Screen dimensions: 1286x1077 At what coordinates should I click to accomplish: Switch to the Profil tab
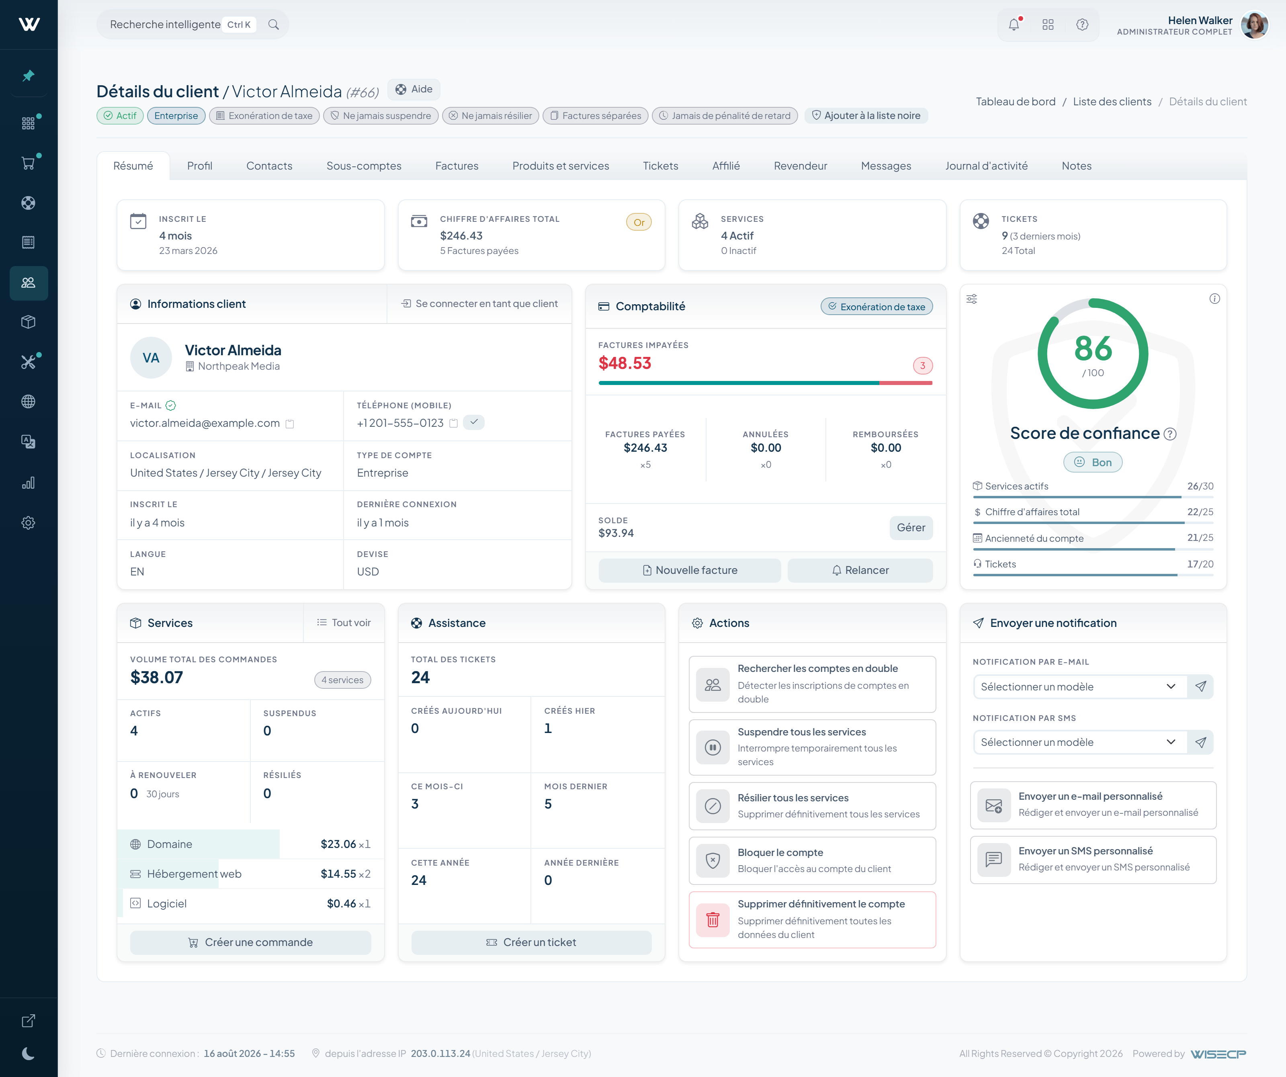(x=200, y=166)
